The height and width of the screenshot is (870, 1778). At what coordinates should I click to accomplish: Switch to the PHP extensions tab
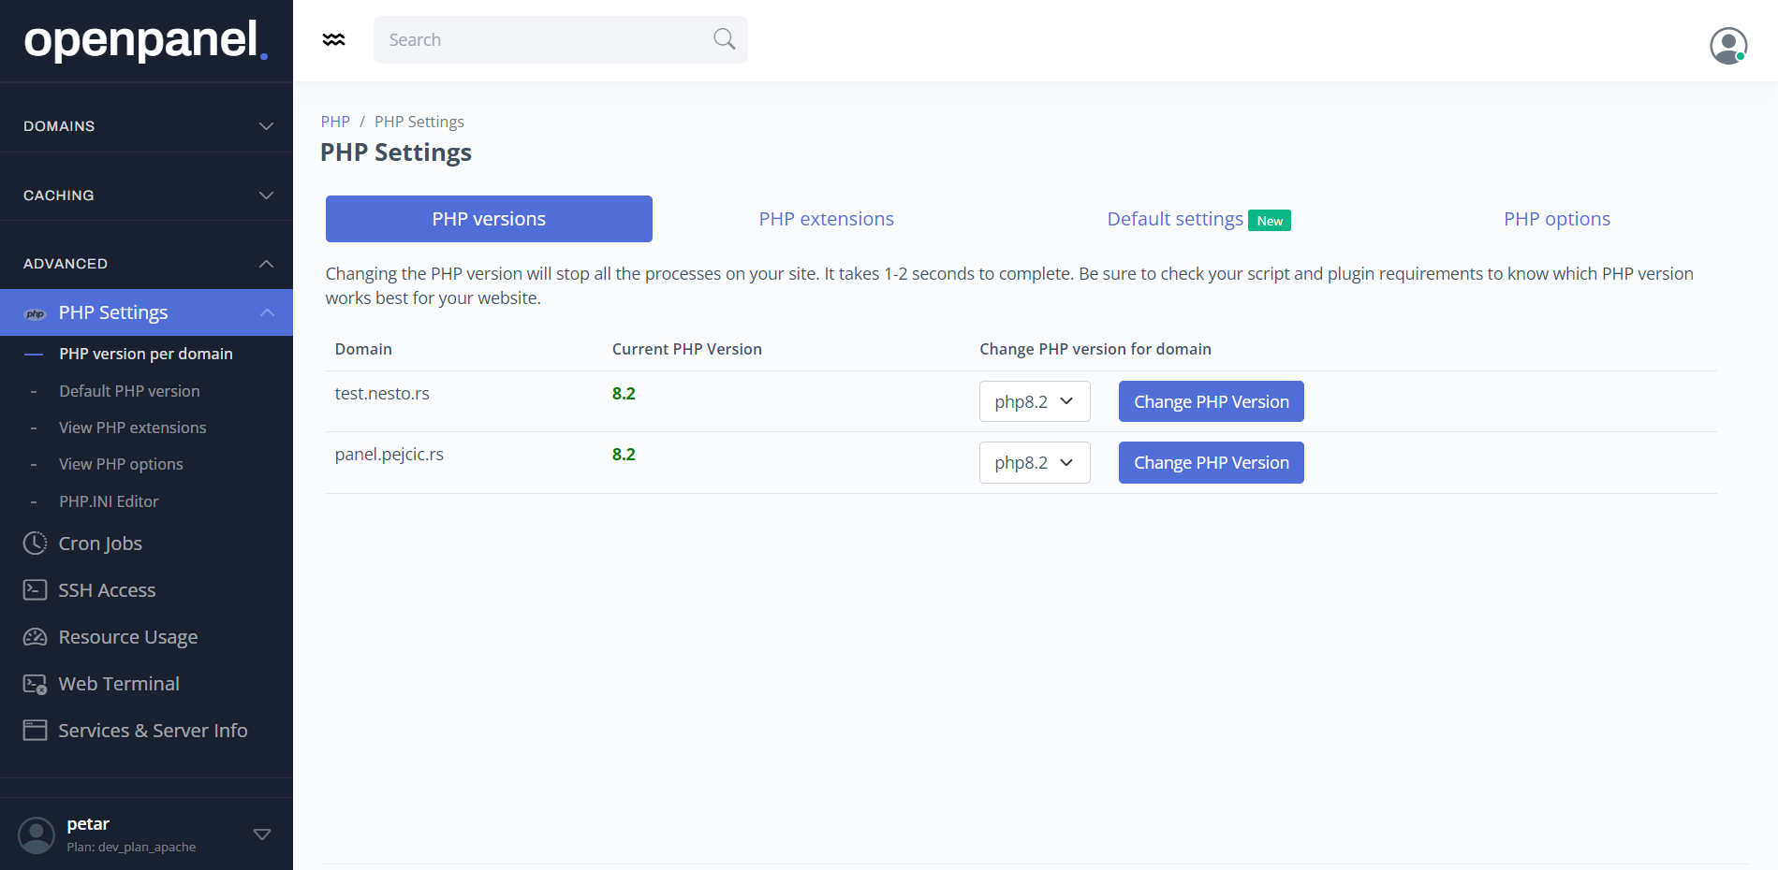point(826,219)
